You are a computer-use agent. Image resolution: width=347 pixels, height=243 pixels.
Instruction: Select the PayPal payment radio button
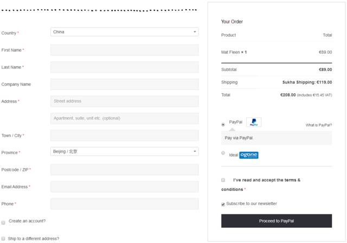[x=223, y=124]
